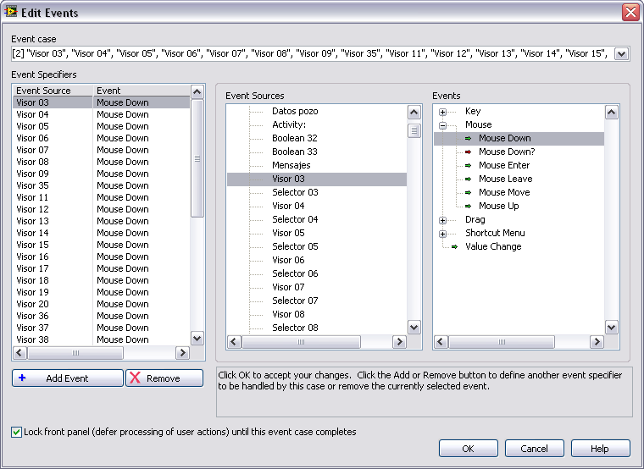
Task: Select Selector 08 event source
Action: [x=295, y=328]
